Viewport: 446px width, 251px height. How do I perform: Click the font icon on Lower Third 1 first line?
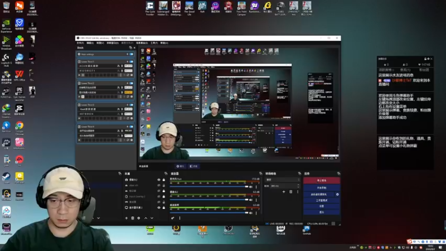(118, 66)
